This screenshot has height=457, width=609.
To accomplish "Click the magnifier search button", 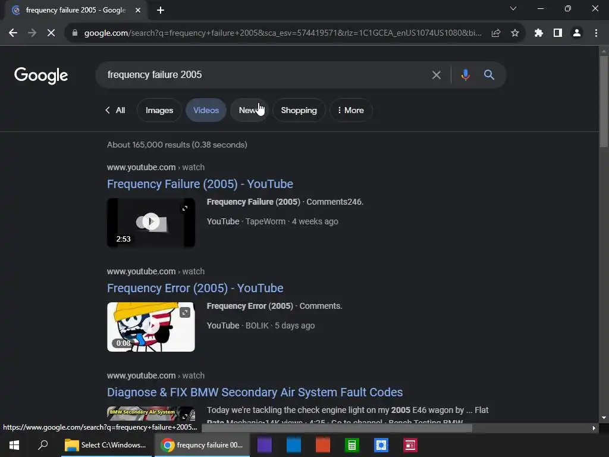I will click(x=489, y=74).
